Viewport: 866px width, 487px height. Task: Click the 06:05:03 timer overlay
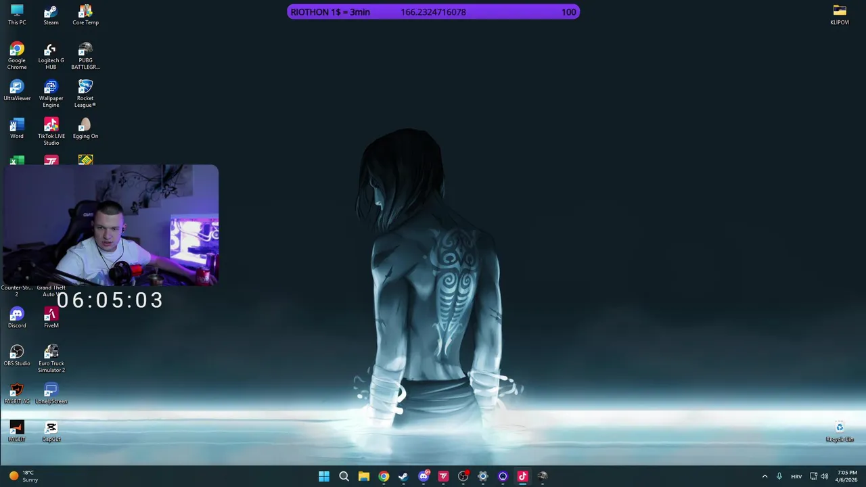tap(110, 300)
